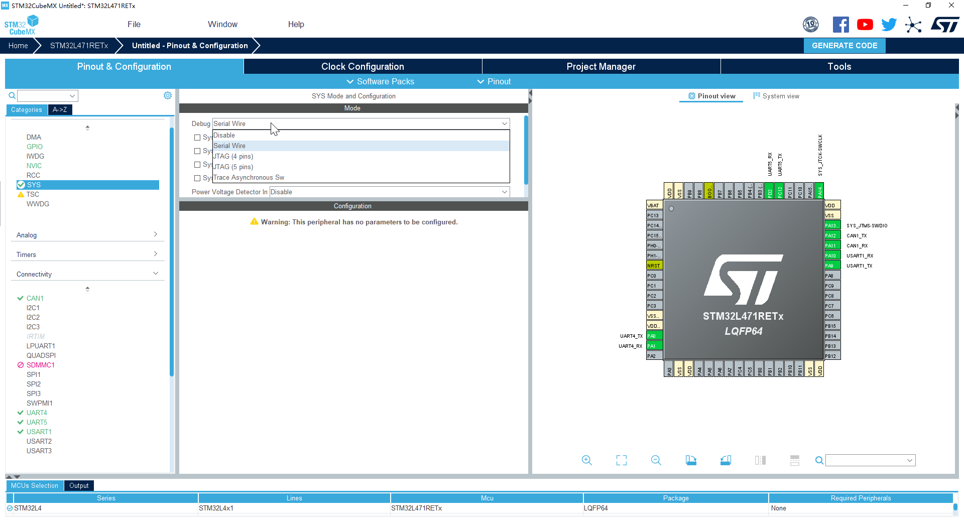Image resolution: width=964 pixels, height=522 pixels.
Task: Click the PA0 UART4_TX pin
Action: pos(654,336)
